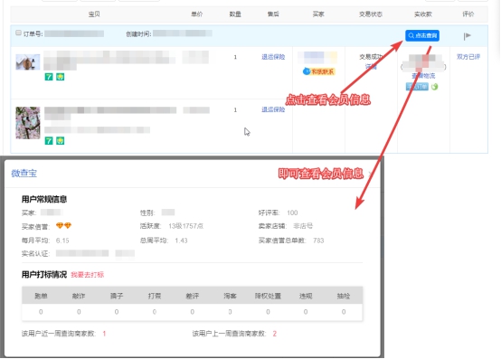Viewport: 501px width, 359px height.
Task: Click the 单价 column header
Action: pyautogui.click(x=197, y=14)
